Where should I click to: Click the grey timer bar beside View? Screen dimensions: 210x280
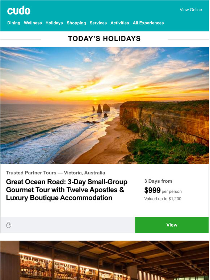coord(68,225)
